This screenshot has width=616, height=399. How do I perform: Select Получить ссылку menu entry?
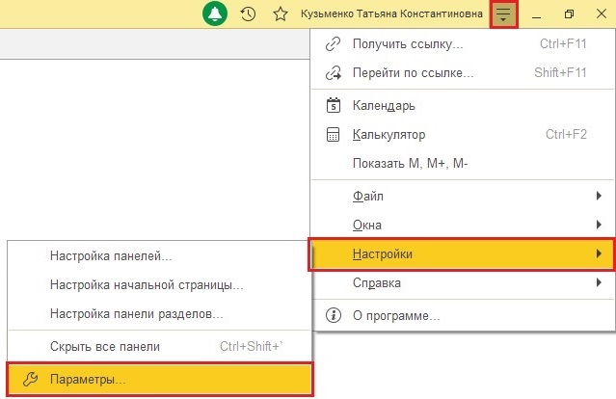point(463,44)
